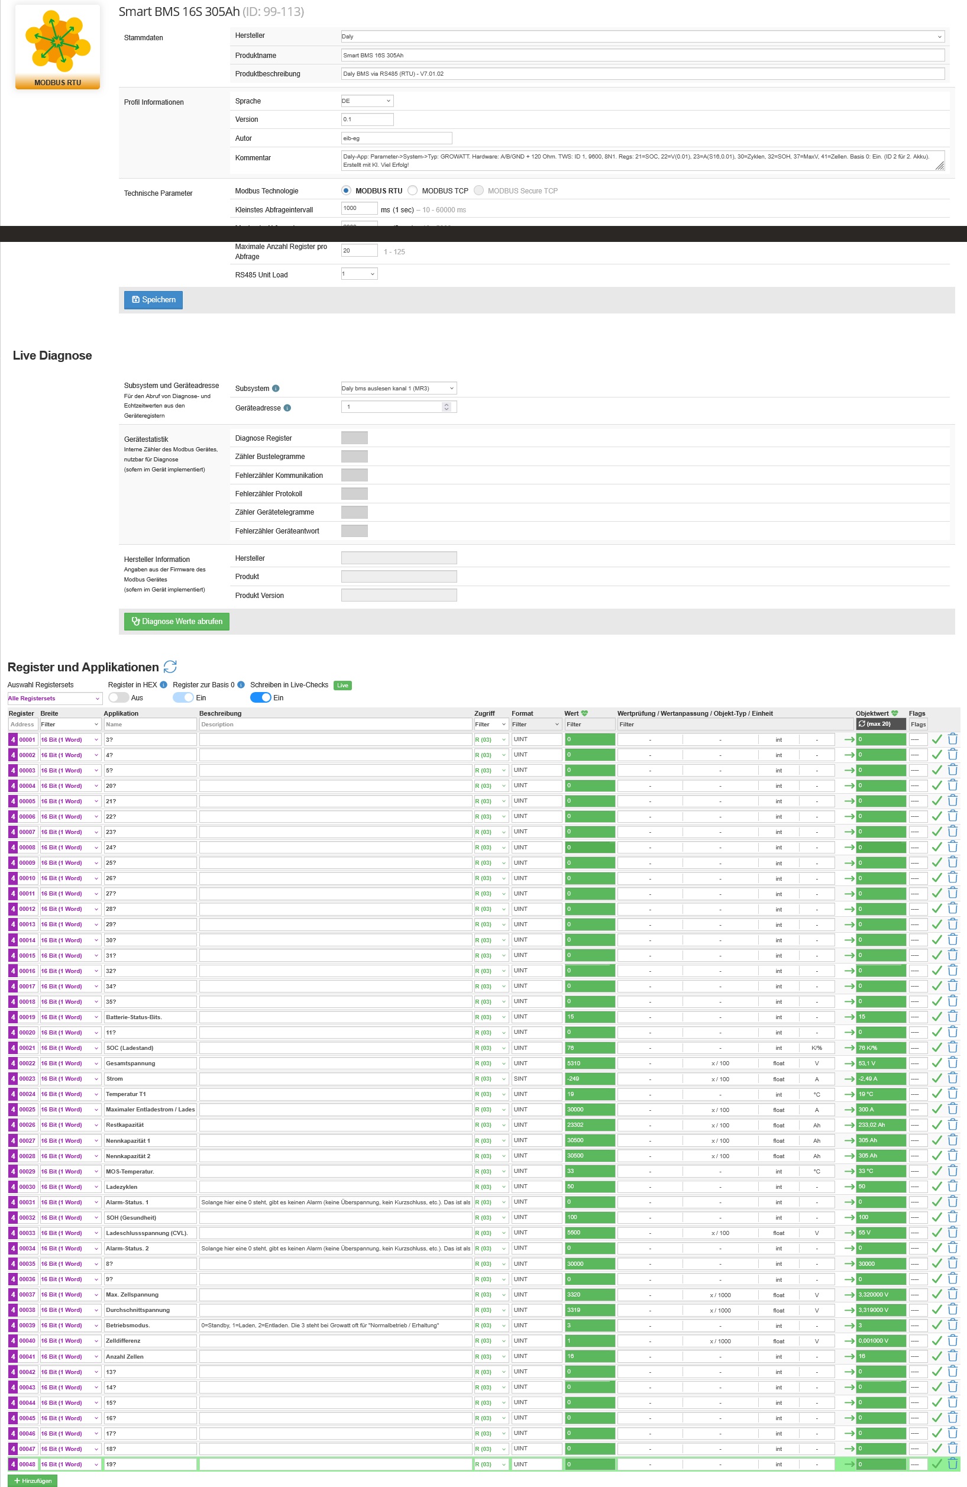Screen dimensions: 967x1487
Task: Select the MODBUS TCP radio button
Action: coord(413,190)
